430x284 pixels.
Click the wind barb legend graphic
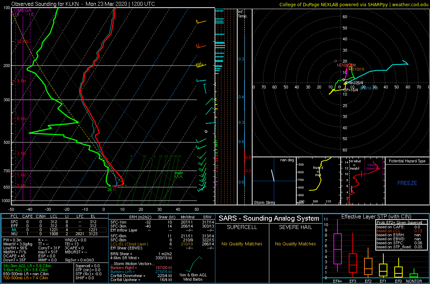(195, 264)
